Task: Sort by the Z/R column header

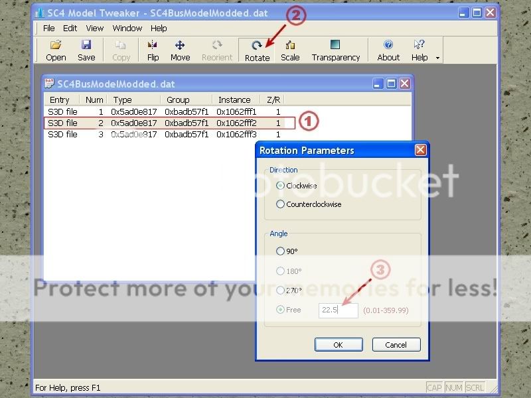Action: pyautogui.click(x=273, y=99)
